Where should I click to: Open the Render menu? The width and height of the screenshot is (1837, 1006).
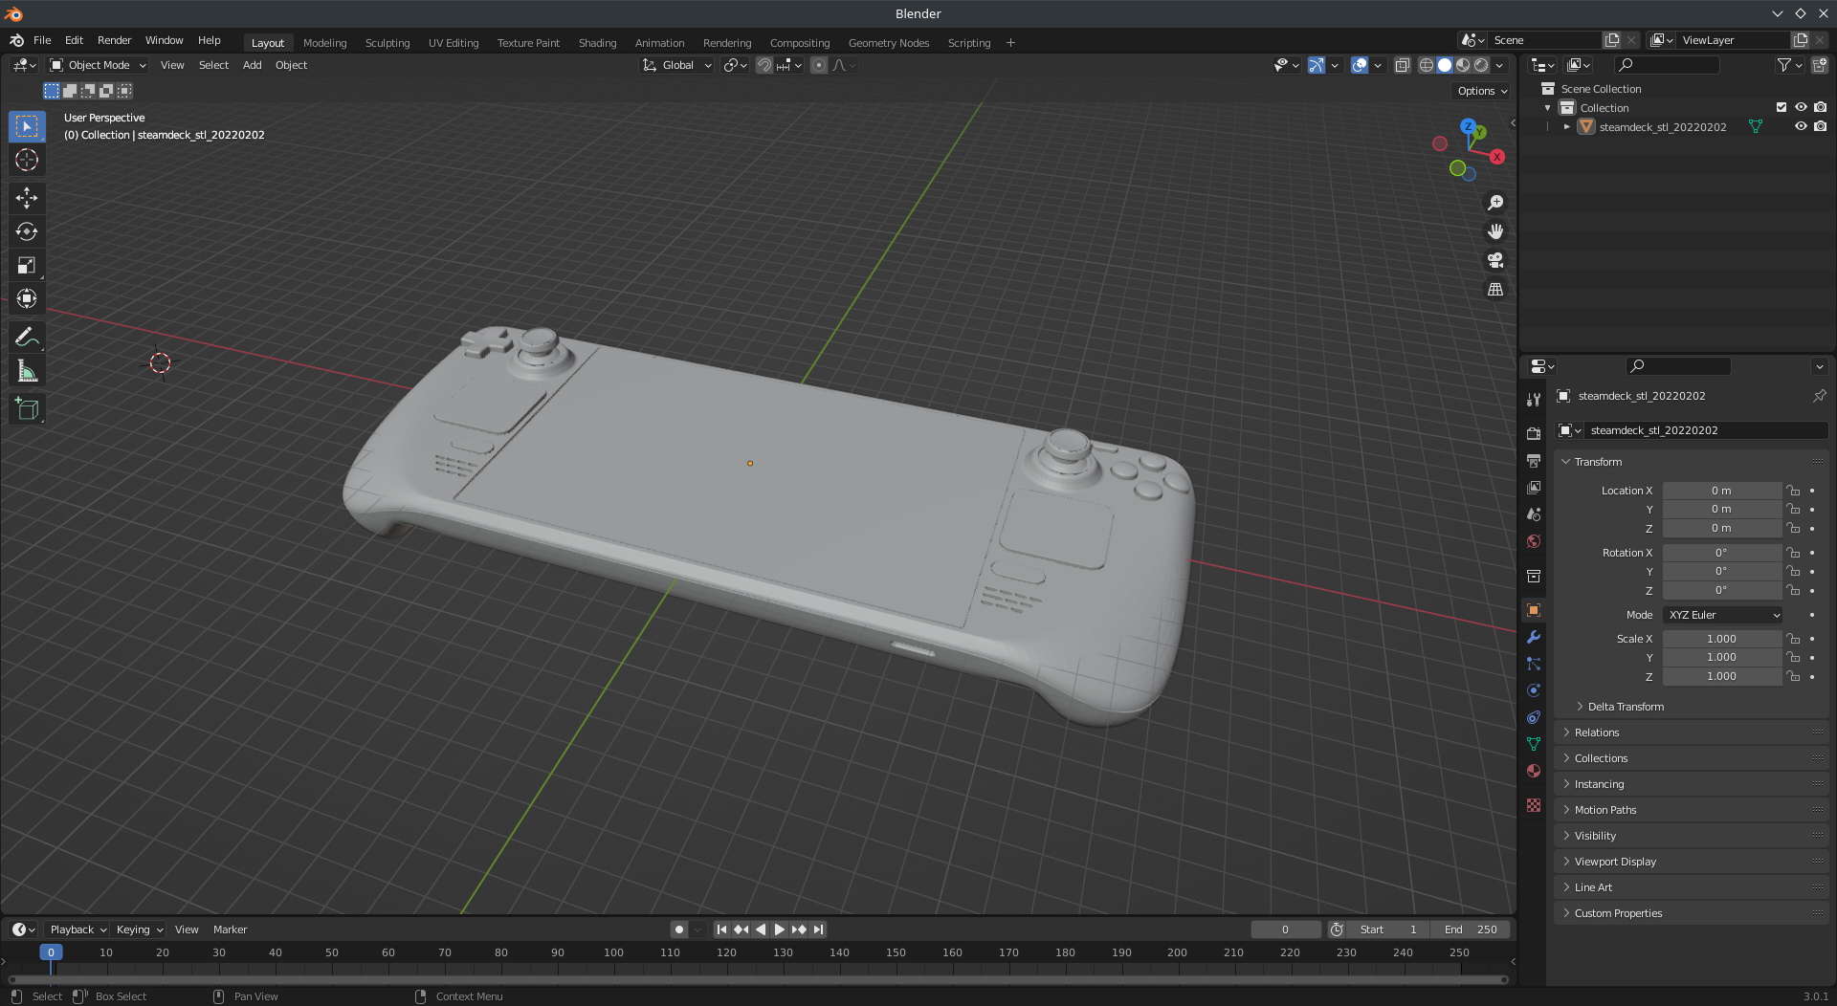click(114, 40)
